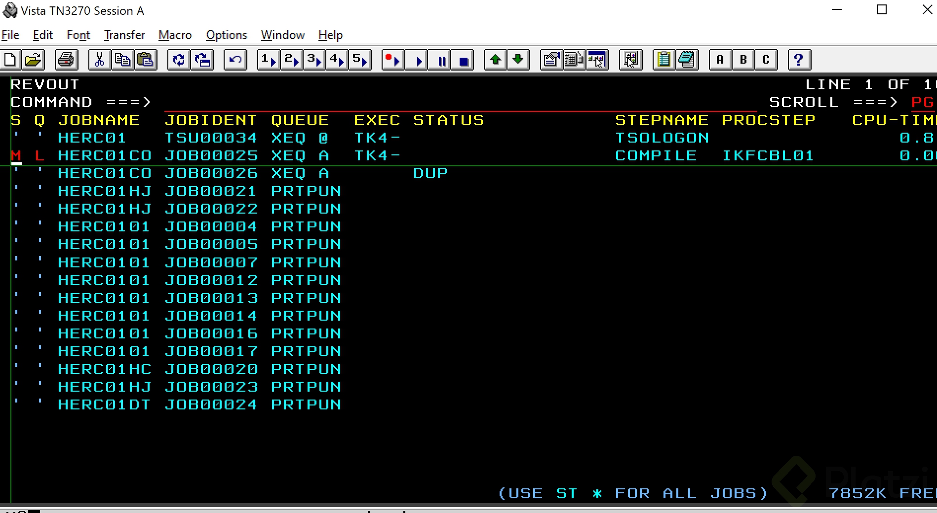Viewport: 937px width, 513px height.
Task: Click the COMPILE step name
Action: click(656, 156)
